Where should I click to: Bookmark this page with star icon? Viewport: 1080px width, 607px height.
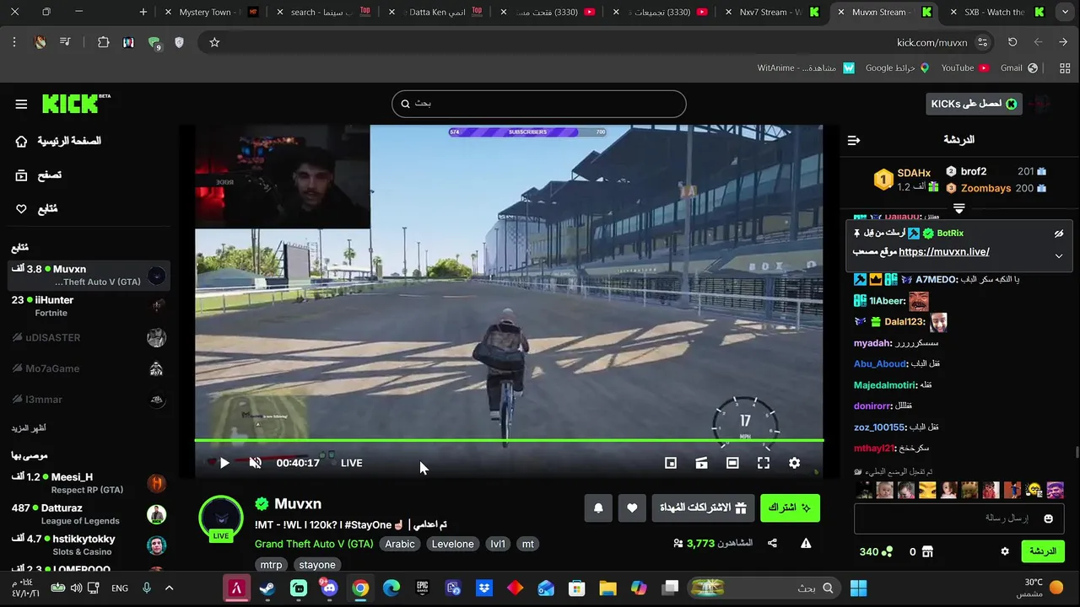(x=214, y=42)
